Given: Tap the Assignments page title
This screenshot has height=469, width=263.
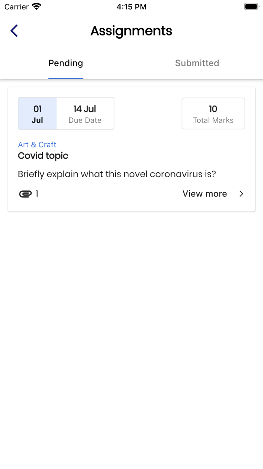Looking at the screenshot, I should tap(131, 31).
